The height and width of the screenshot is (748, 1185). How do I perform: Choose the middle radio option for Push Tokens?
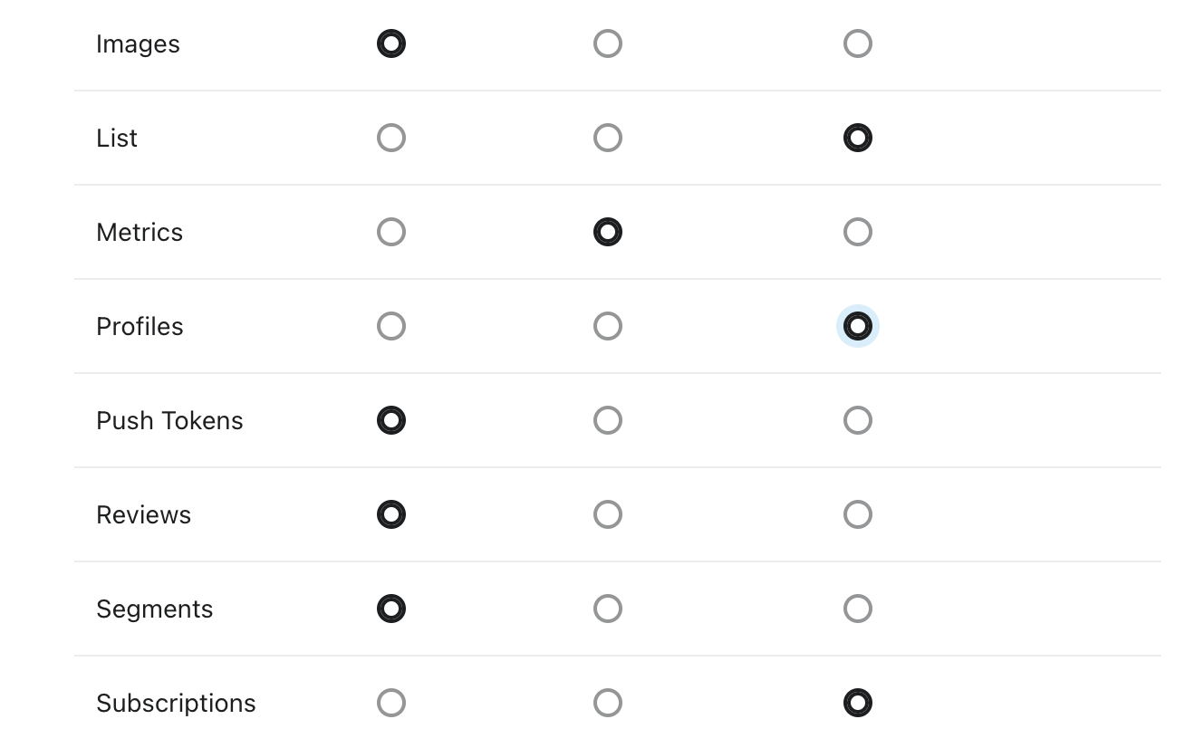pos(608,420)
